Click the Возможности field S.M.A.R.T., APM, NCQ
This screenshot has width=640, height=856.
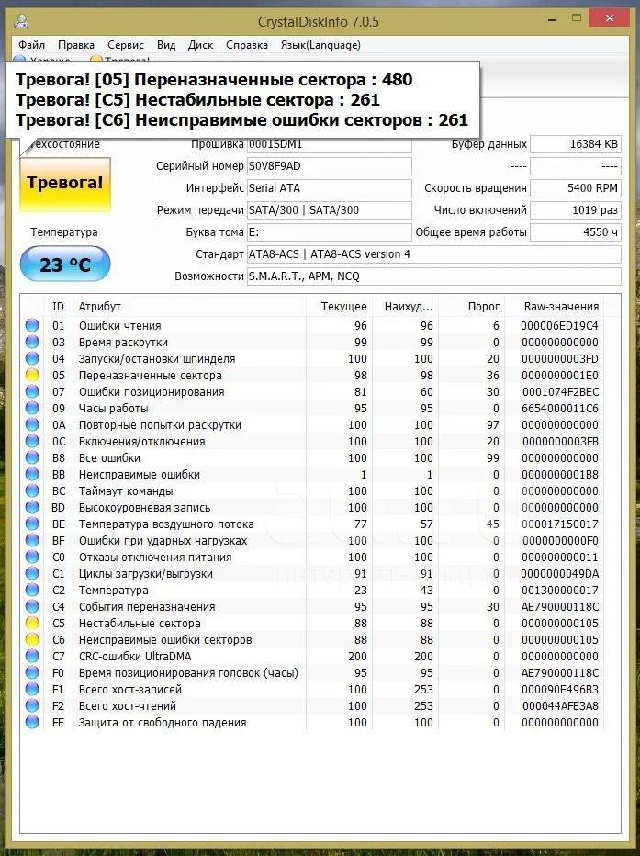click(x=434, y=276)
